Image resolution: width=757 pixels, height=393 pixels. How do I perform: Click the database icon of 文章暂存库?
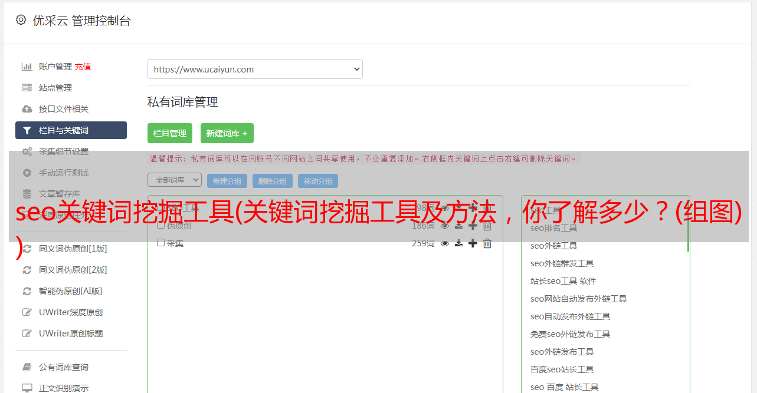coord(27,194)
